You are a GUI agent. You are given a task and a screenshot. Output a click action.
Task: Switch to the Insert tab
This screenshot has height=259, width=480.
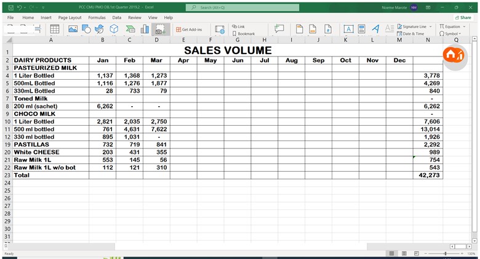[x=46, y=18]
